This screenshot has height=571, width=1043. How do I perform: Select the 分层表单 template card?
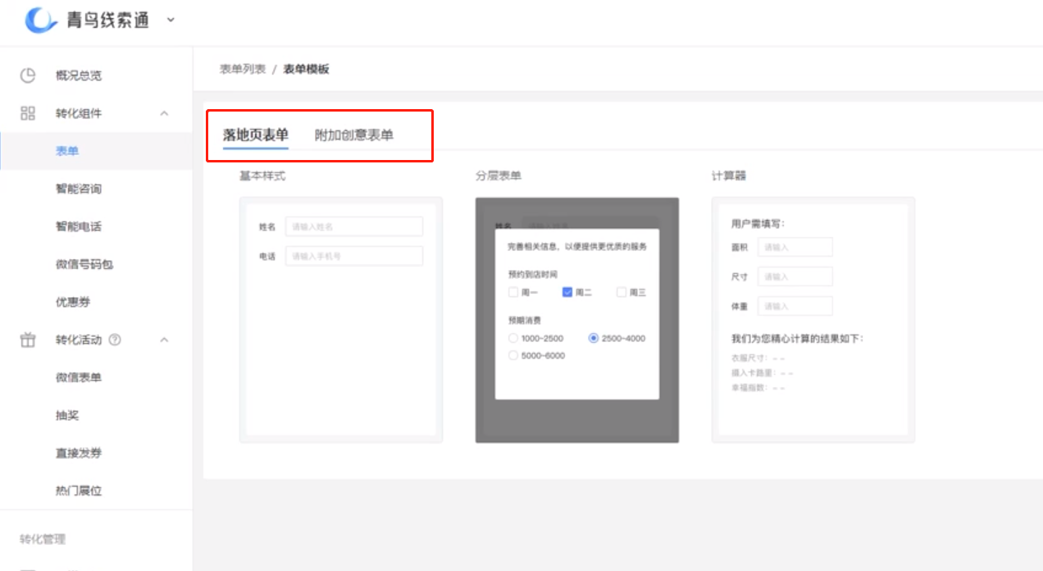[577, 320]
